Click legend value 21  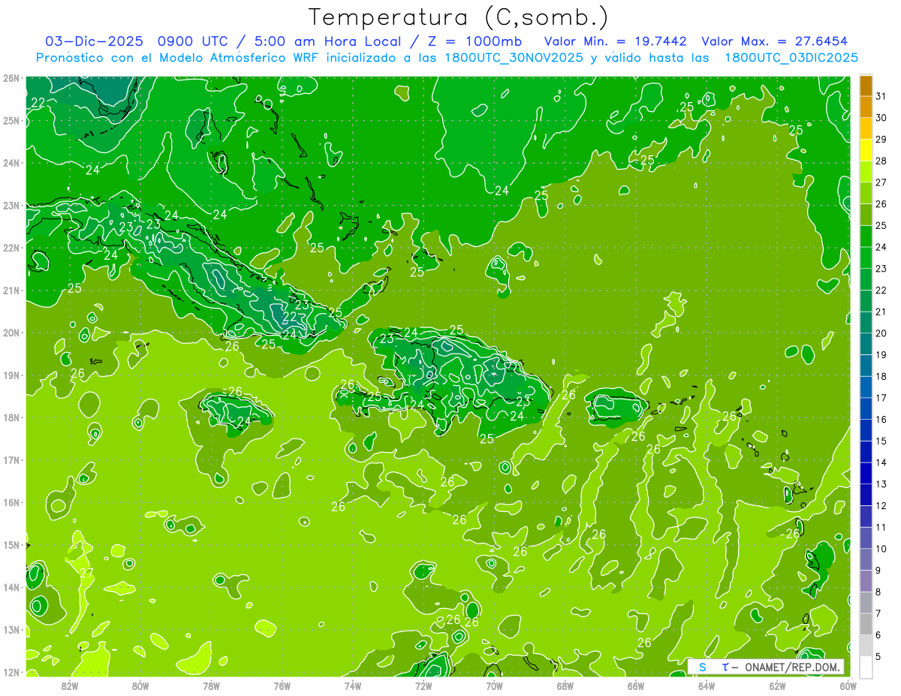click(881, 312)
